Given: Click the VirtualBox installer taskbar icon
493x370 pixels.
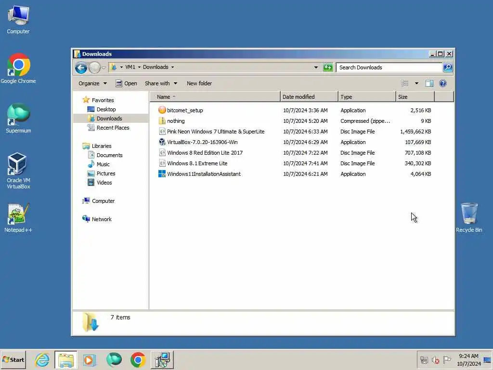Looking at the screenshot, I should [162, 359].
